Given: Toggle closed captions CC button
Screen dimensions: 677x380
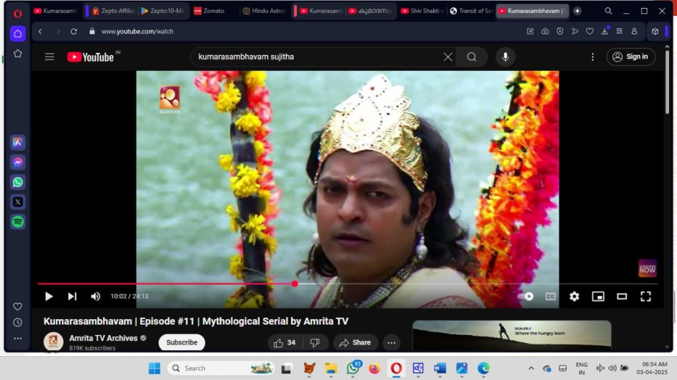Looking at the screenshot, I should [551, 296].
